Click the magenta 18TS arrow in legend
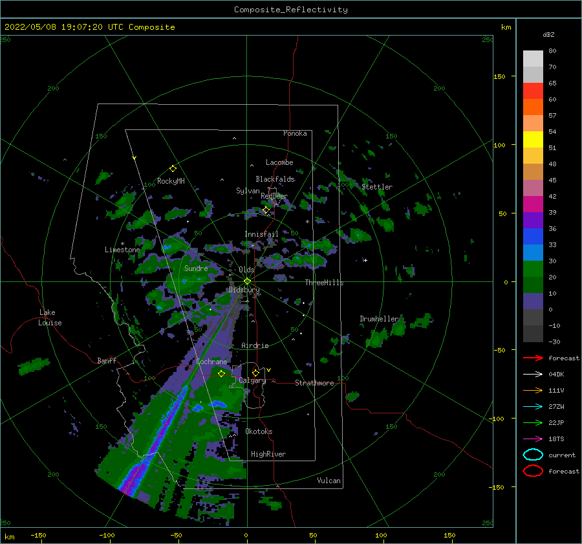582x544 pixels. [x=533, y=439]
